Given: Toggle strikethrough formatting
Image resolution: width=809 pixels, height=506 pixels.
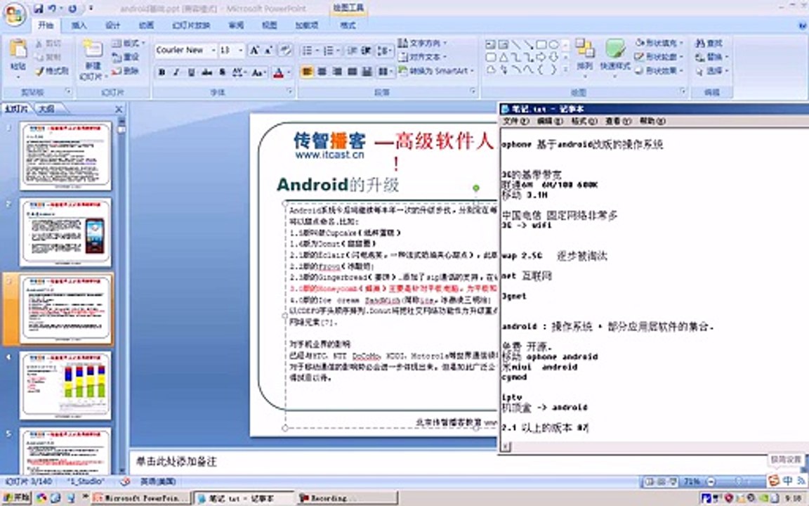Looking at the screenshot, I should pos(207,72).
